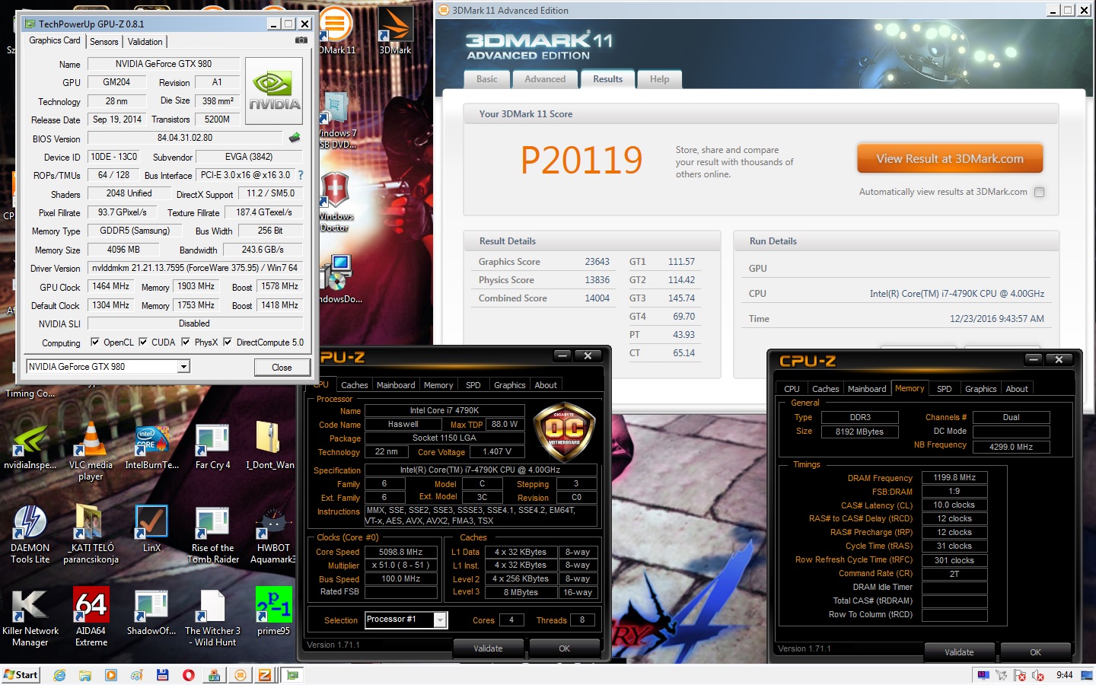Select Mainboard tab in left CPU-Z window
The image size is (1096, 685).
click(x=396, y=385)
